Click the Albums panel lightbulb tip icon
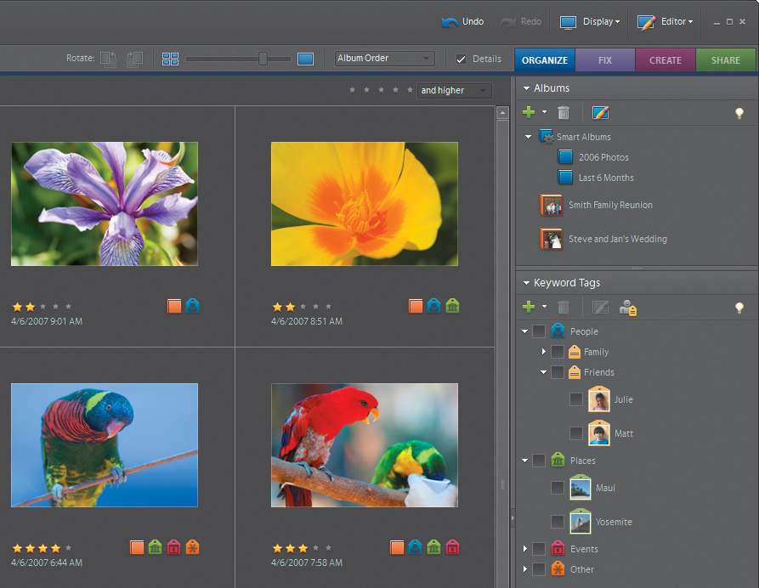The width and height of the screenshot is (759, 588). (x=739, y=113)
